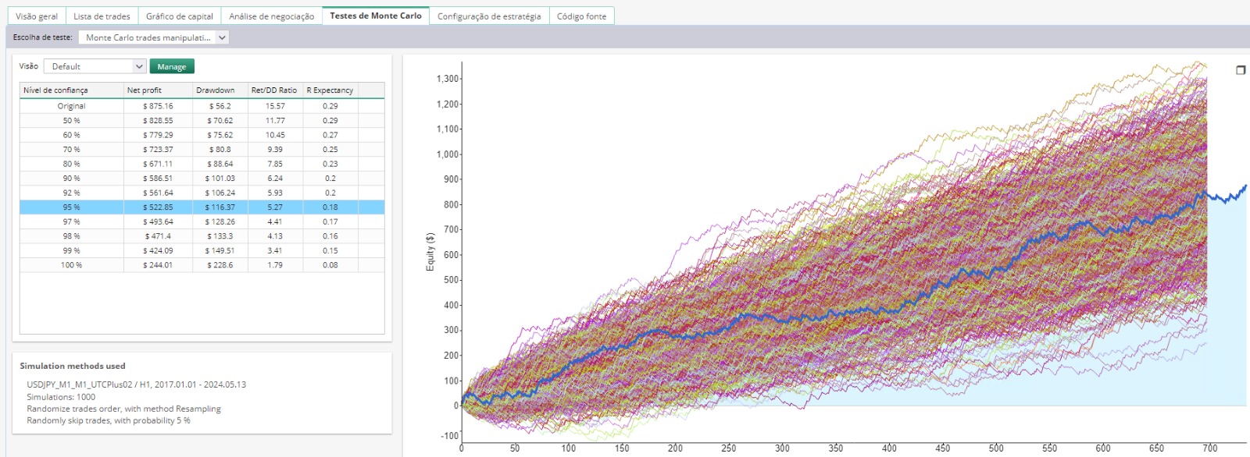The width and height of the screenshot is (1250, 457).
Task: Switch to the Lista de trades tab
Action: pyautogui.click(x=102, y=16)
